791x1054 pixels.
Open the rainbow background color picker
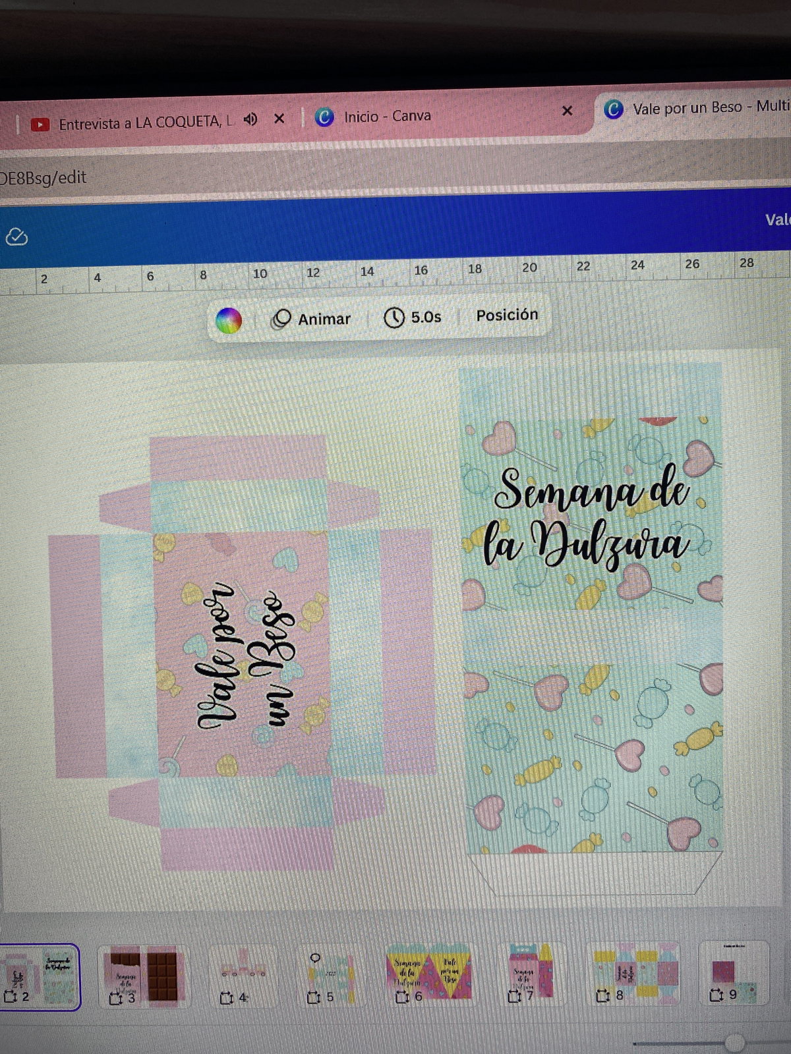(x=229, y=321)
